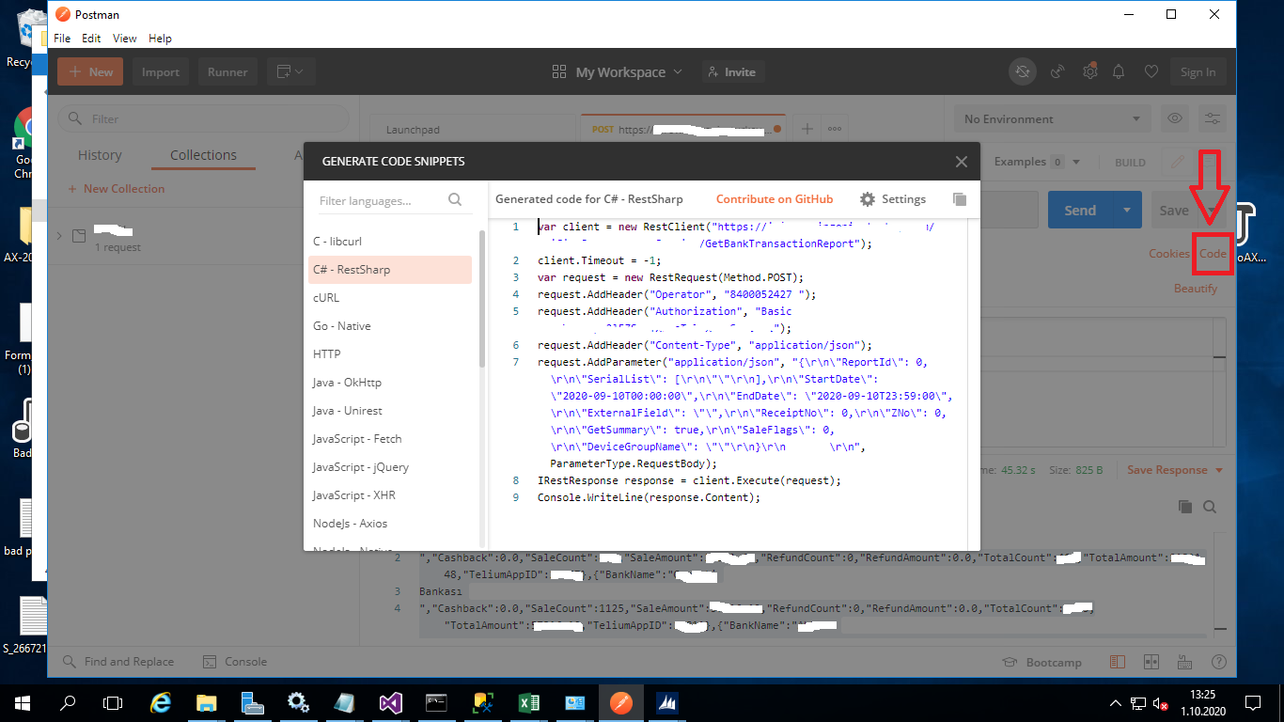Open the Edit menu
The image size is (1284, 722).
(x=91, y=39)
